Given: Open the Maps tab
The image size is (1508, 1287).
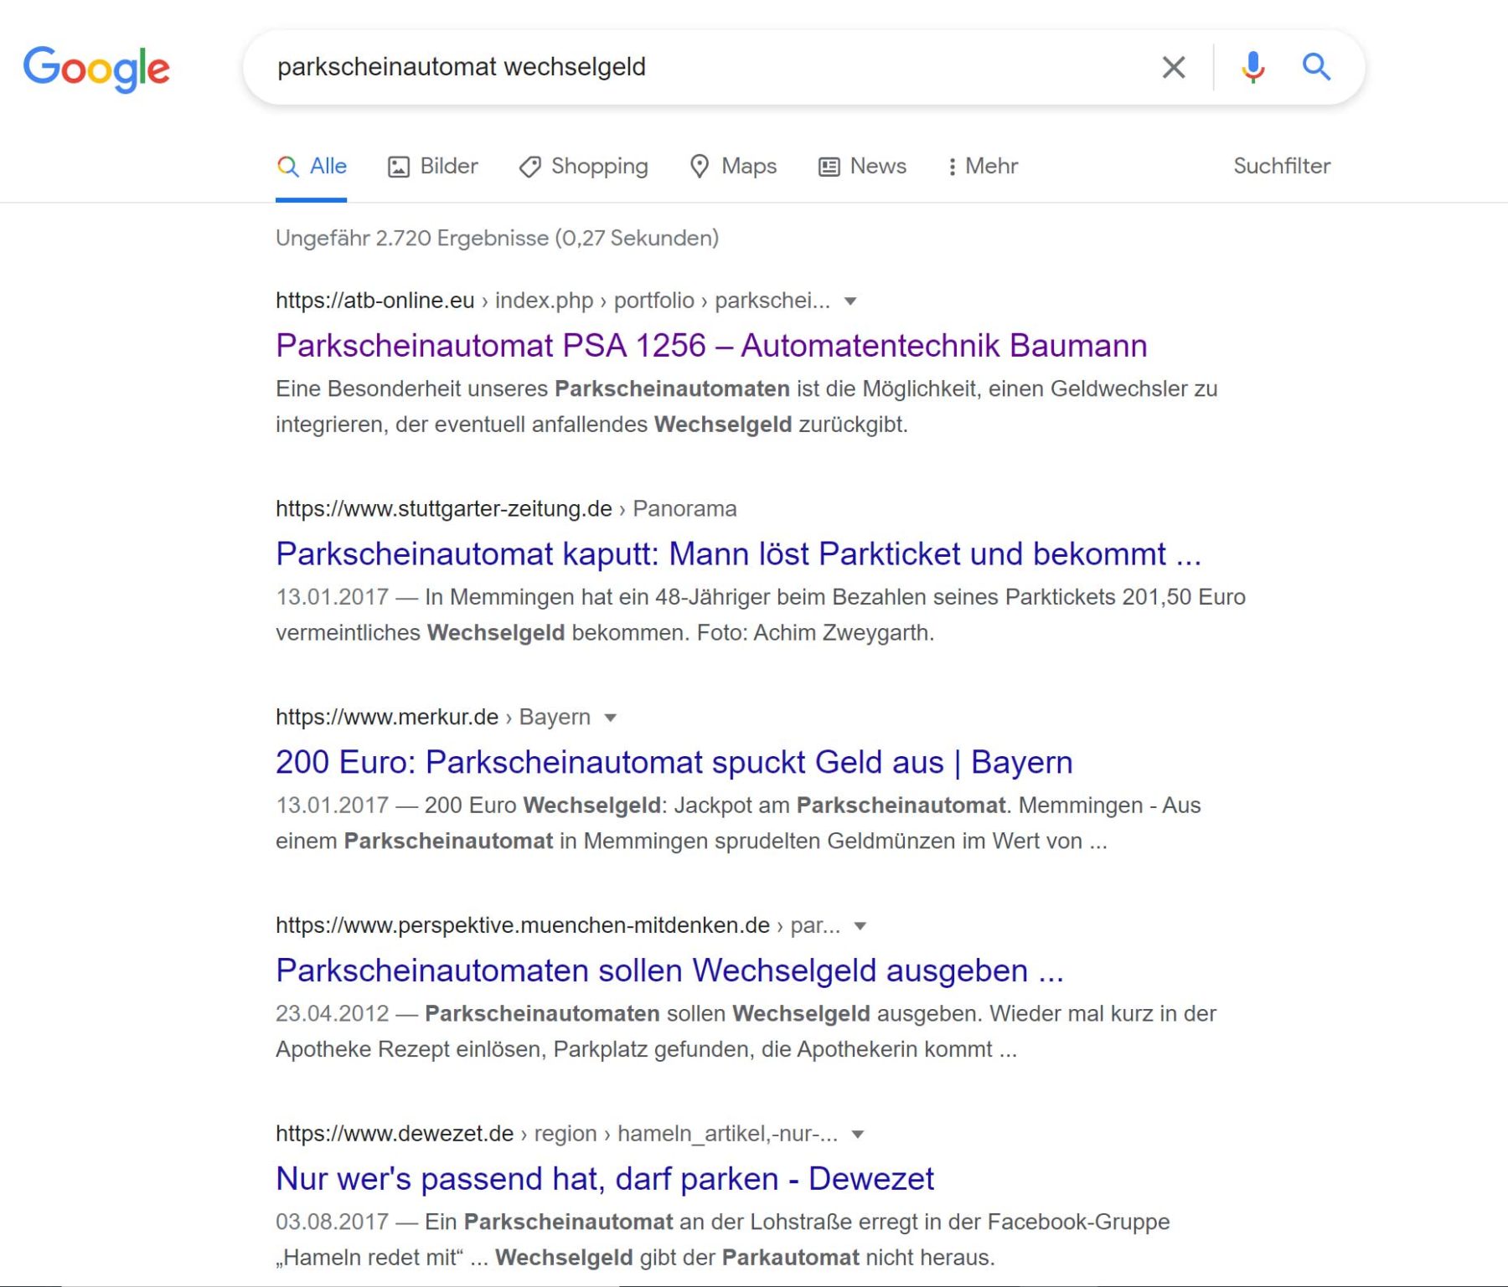Looking at the screenshot, I should point(733,166).
